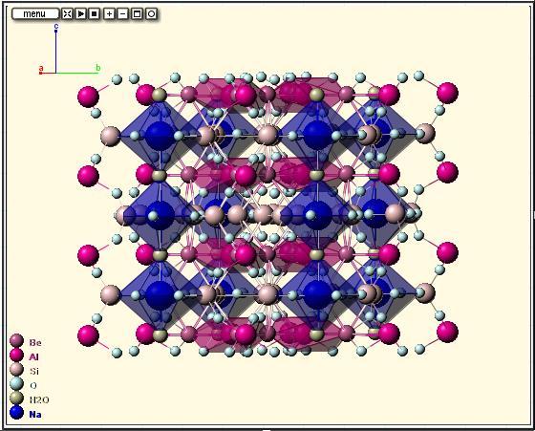
Task: Click the green 'b' axis label
Action: click(x=97, y=68)
